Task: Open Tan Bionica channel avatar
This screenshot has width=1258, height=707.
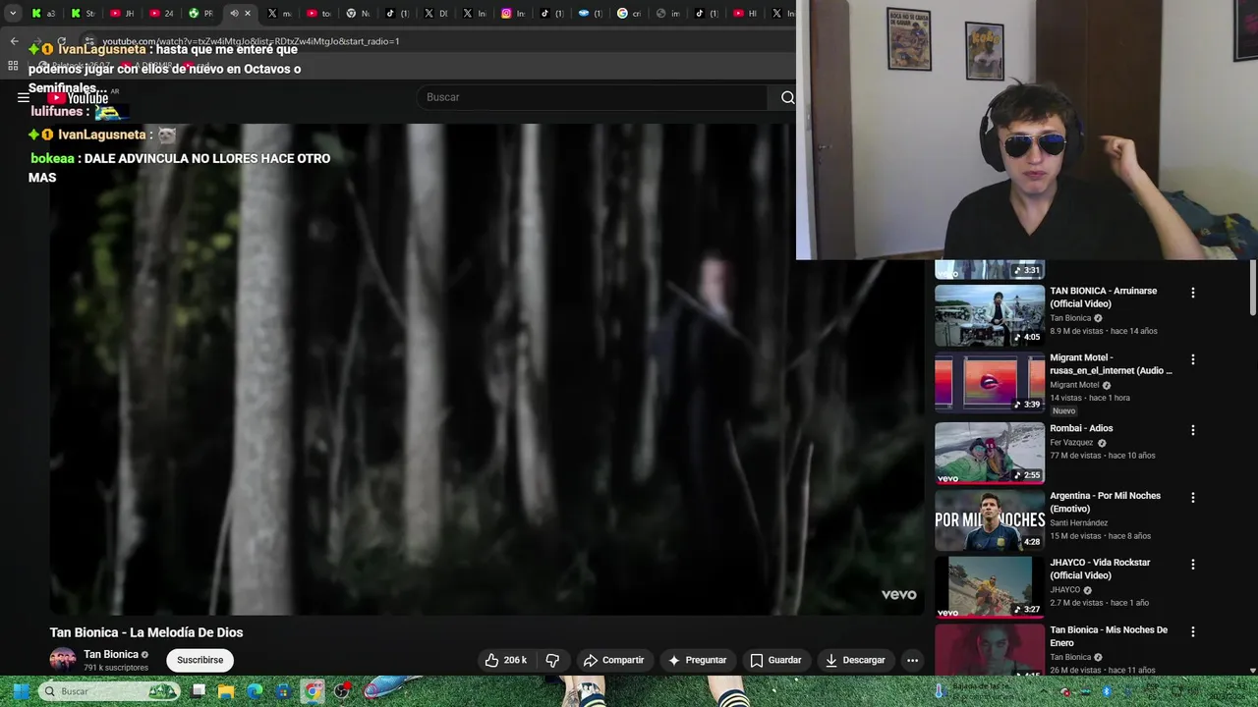Action: [x=63, y=659]
